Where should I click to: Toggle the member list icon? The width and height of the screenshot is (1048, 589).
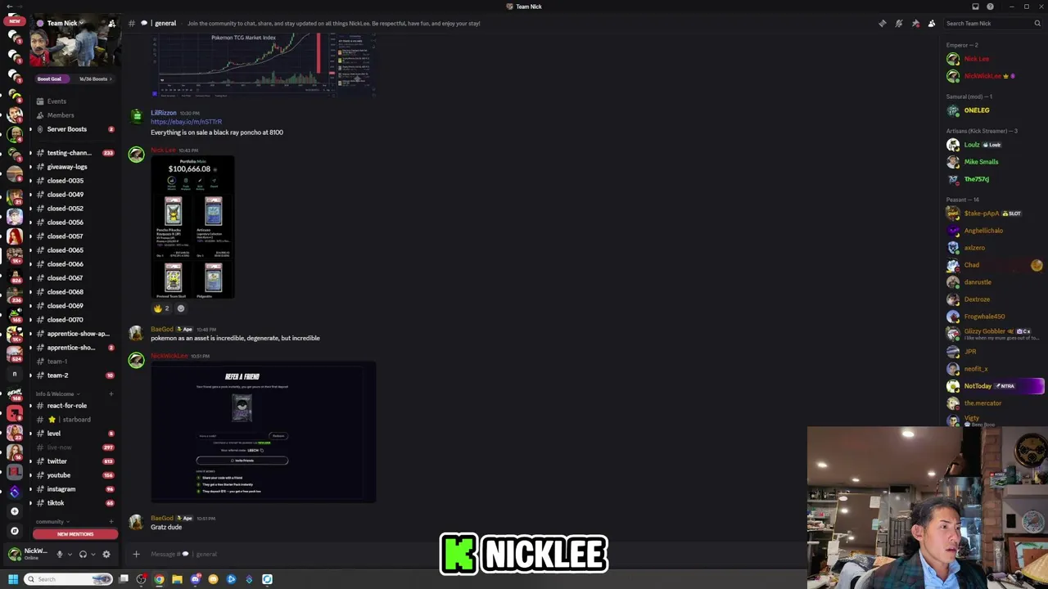tap(932, 23)
